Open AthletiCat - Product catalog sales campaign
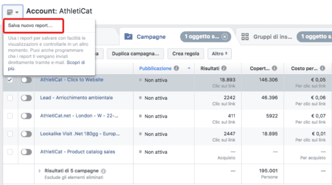 pos(77,151)
